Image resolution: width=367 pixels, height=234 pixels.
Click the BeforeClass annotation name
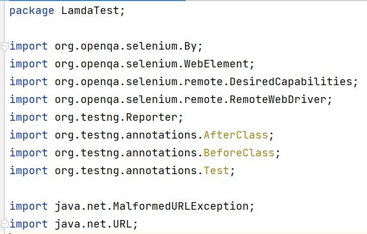(x=239, y=153)
